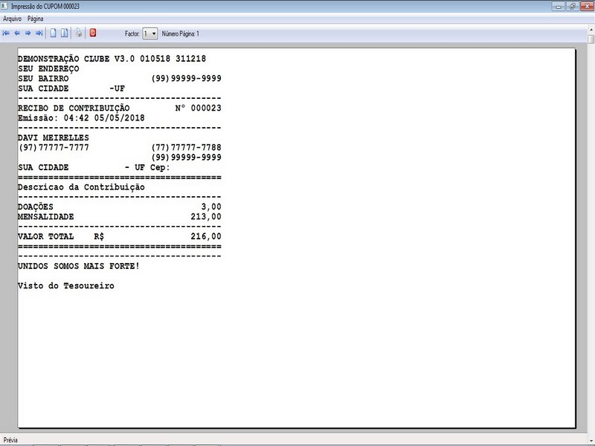Open the Factor zoom dropdown

(x=150, y=33)
